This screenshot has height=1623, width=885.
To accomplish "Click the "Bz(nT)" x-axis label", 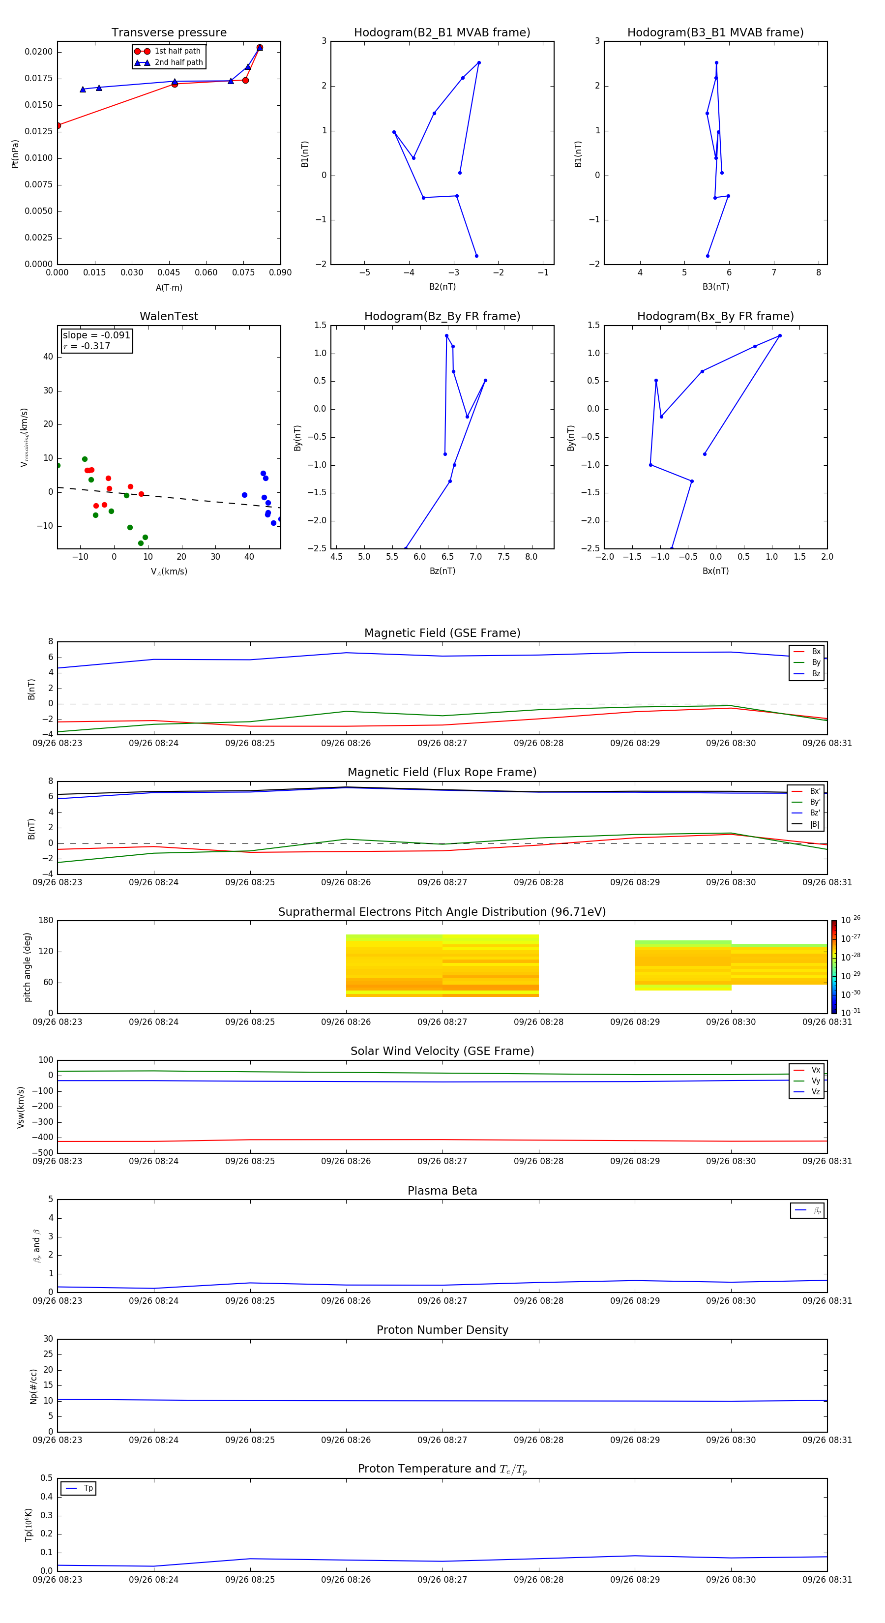I will click(x=442, y=571).
